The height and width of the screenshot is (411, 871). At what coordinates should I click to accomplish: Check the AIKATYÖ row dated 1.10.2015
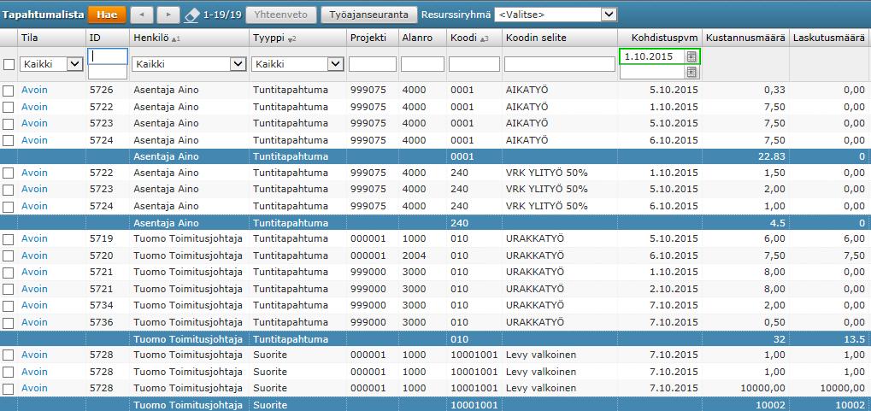tap(9, 107)
